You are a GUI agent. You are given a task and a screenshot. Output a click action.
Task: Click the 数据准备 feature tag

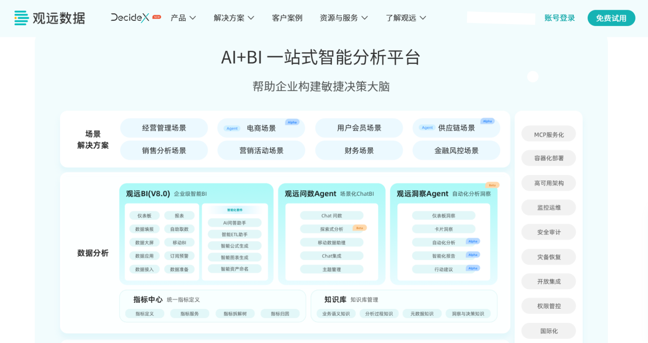179,269
